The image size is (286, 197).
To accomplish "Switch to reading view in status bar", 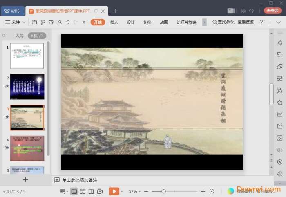I will coord(91,191).
